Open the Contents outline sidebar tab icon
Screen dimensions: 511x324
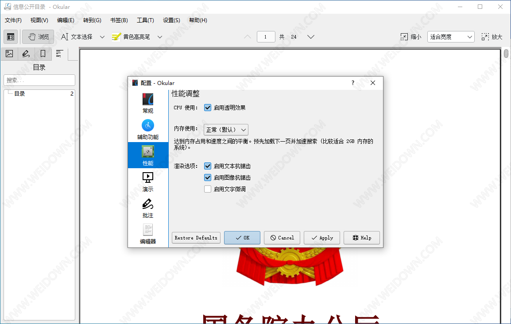[60, 54]
